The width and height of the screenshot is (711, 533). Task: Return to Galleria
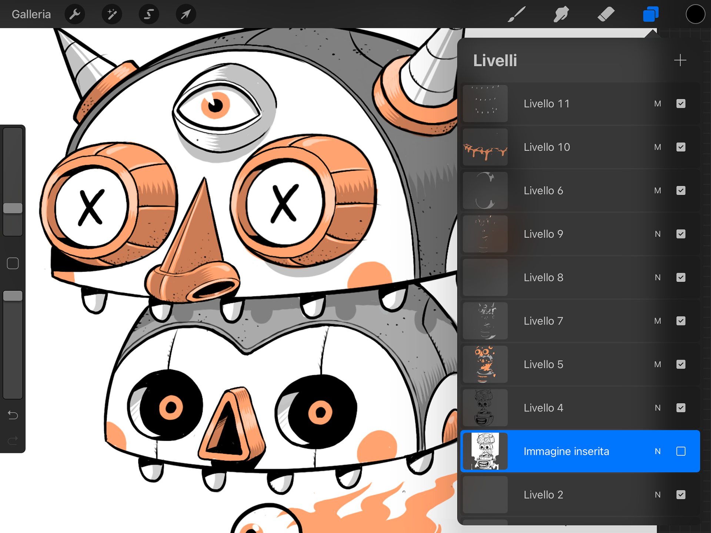pyautogui.click(x=31, y=14)
